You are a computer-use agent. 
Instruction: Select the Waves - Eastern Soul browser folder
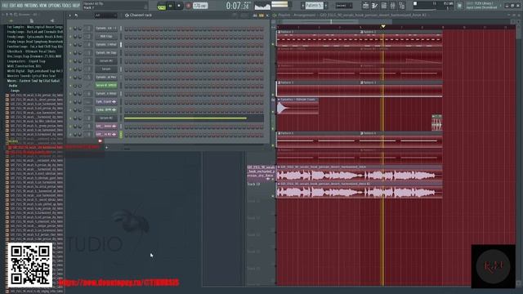(x=34, y=81)
